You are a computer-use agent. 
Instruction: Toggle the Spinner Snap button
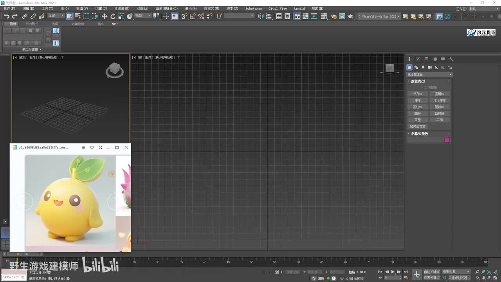(x=209, y=16)
